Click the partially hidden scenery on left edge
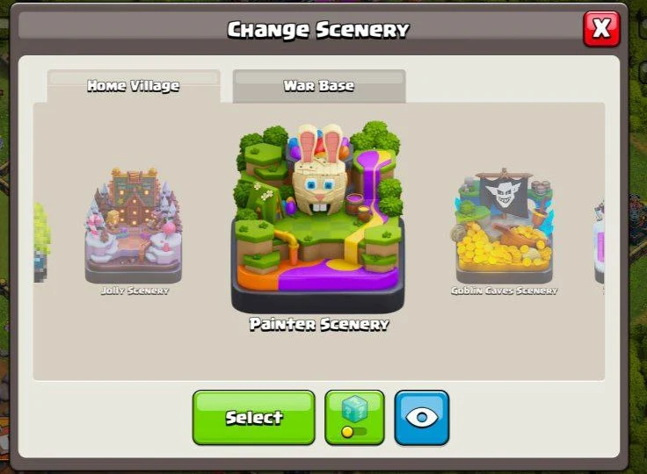Screen dimensions: 647x474 pyautogui.click(x=42, y=242)
